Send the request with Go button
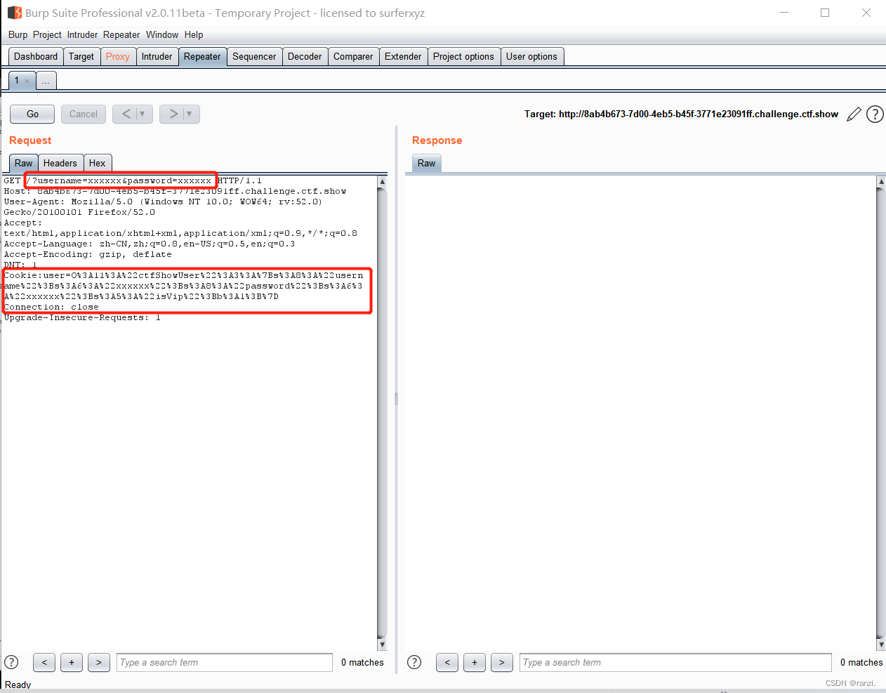Viewport: 886px width, 693px height. pos(32,114)
